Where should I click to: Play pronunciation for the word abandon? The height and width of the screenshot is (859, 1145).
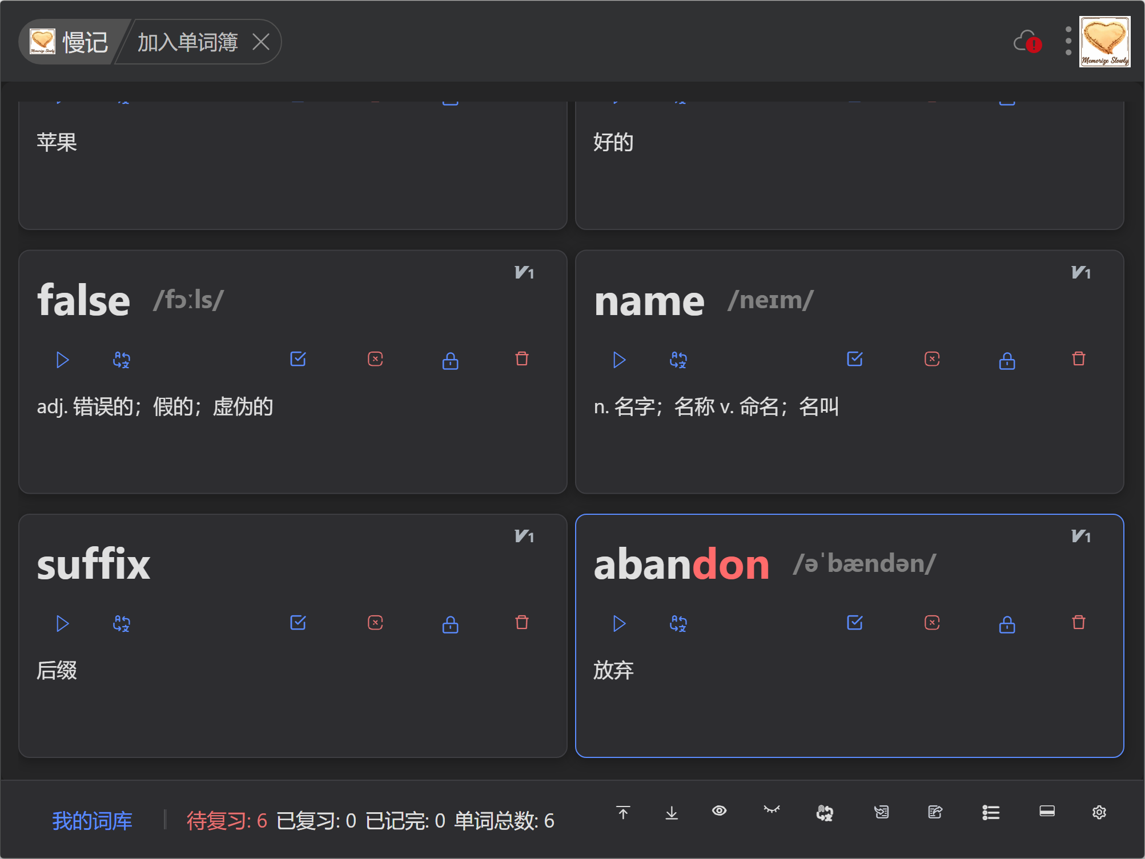coord(619,623)
